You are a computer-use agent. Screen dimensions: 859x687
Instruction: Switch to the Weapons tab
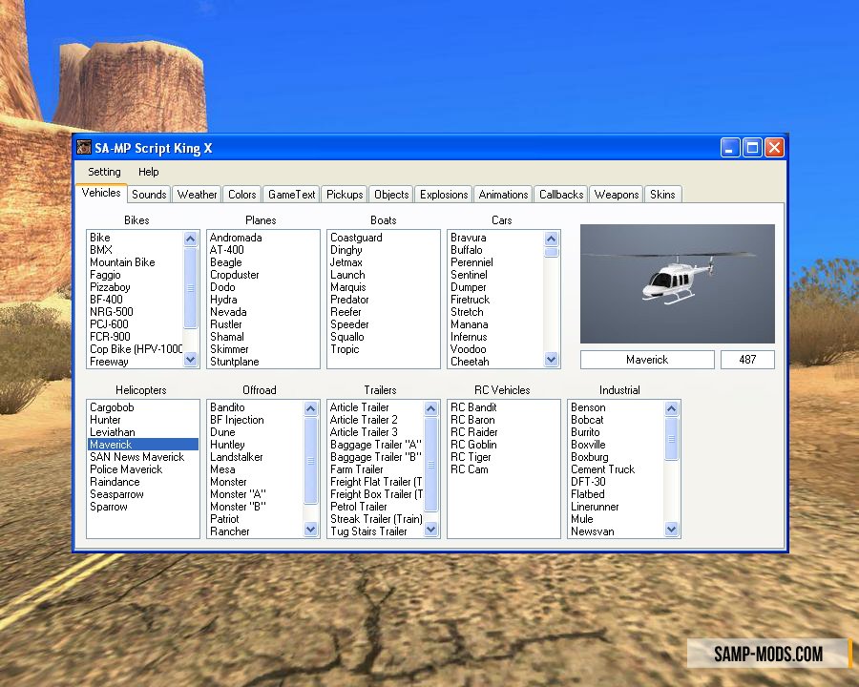(x=617, y=195)
